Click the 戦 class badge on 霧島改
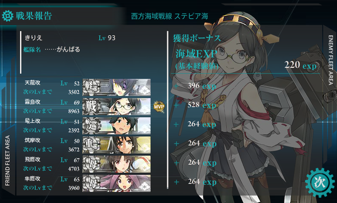 (x=92, y=106)
